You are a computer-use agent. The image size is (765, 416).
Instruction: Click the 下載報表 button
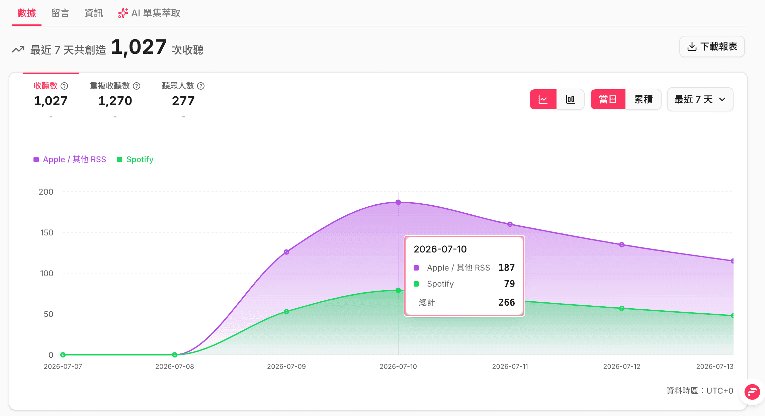(x=712, y=46)
